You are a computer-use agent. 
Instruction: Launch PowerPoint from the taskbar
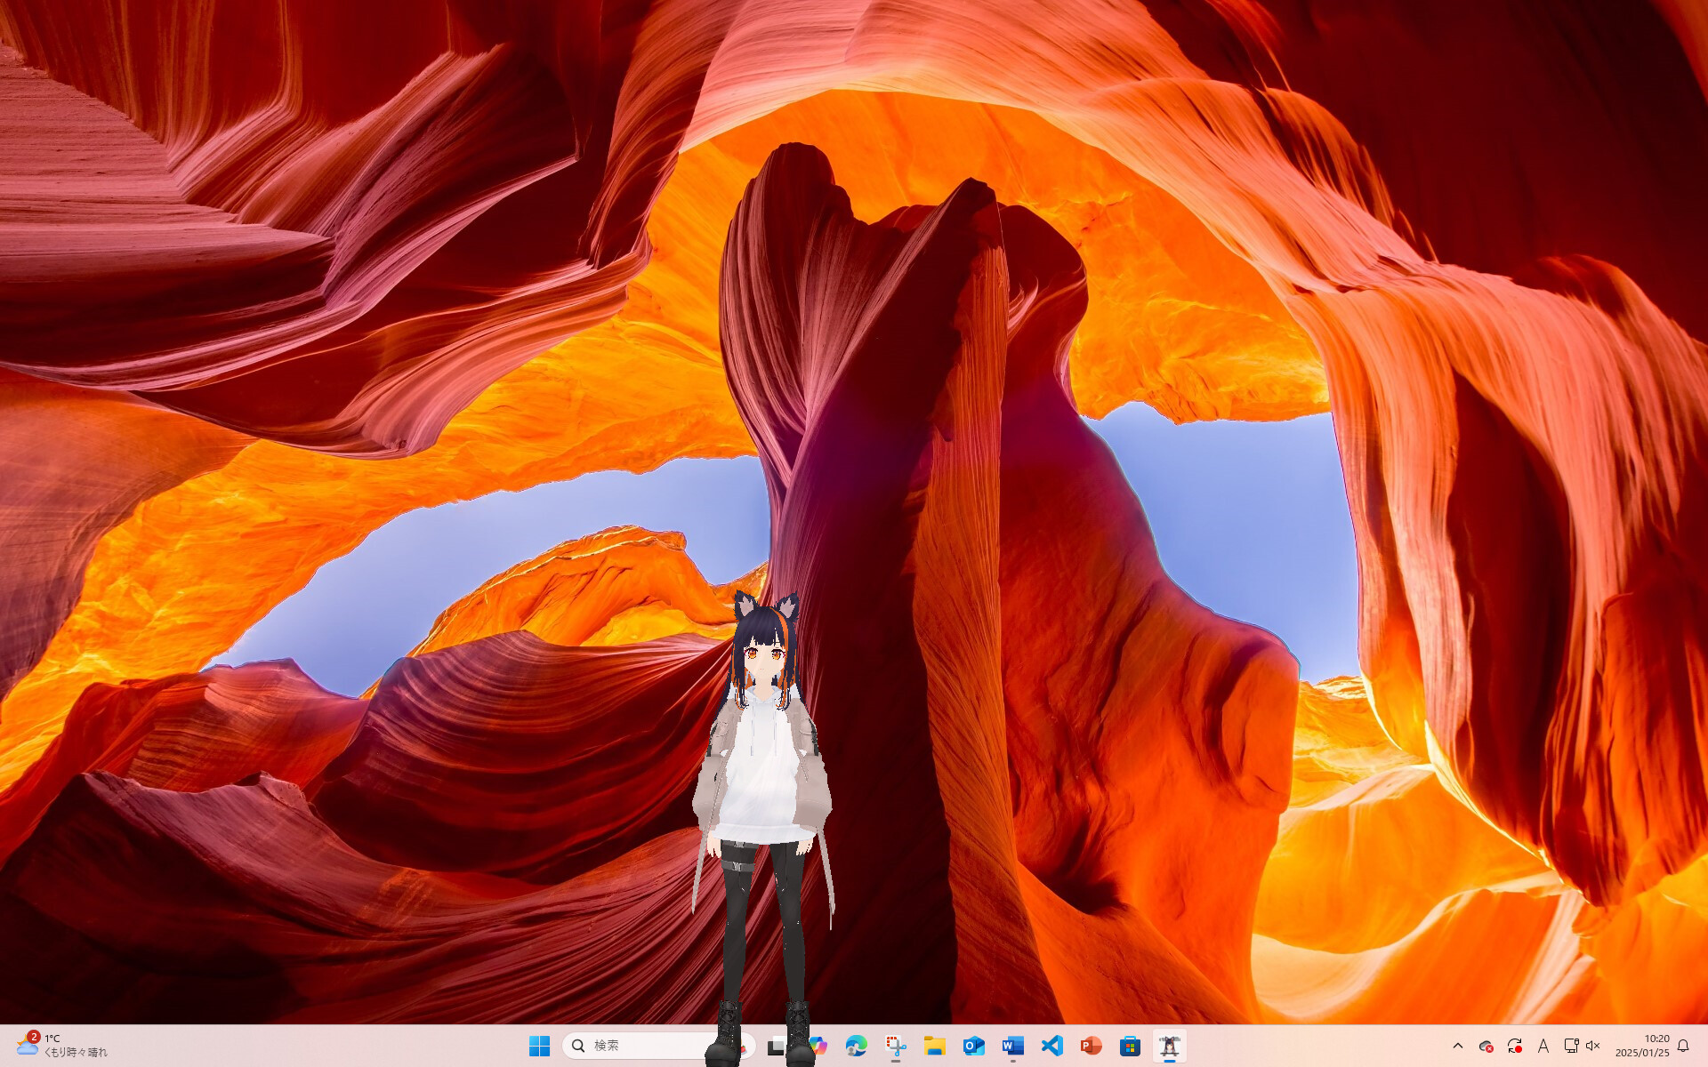(x=1092, y=1047)
